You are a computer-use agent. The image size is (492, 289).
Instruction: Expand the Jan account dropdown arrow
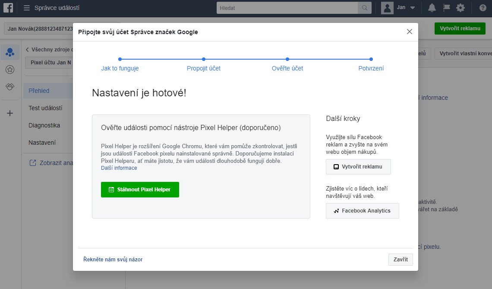(x=412, y=8)
